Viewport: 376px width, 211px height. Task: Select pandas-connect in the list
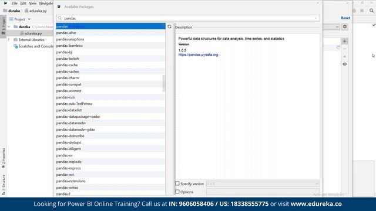click(110, 91)
